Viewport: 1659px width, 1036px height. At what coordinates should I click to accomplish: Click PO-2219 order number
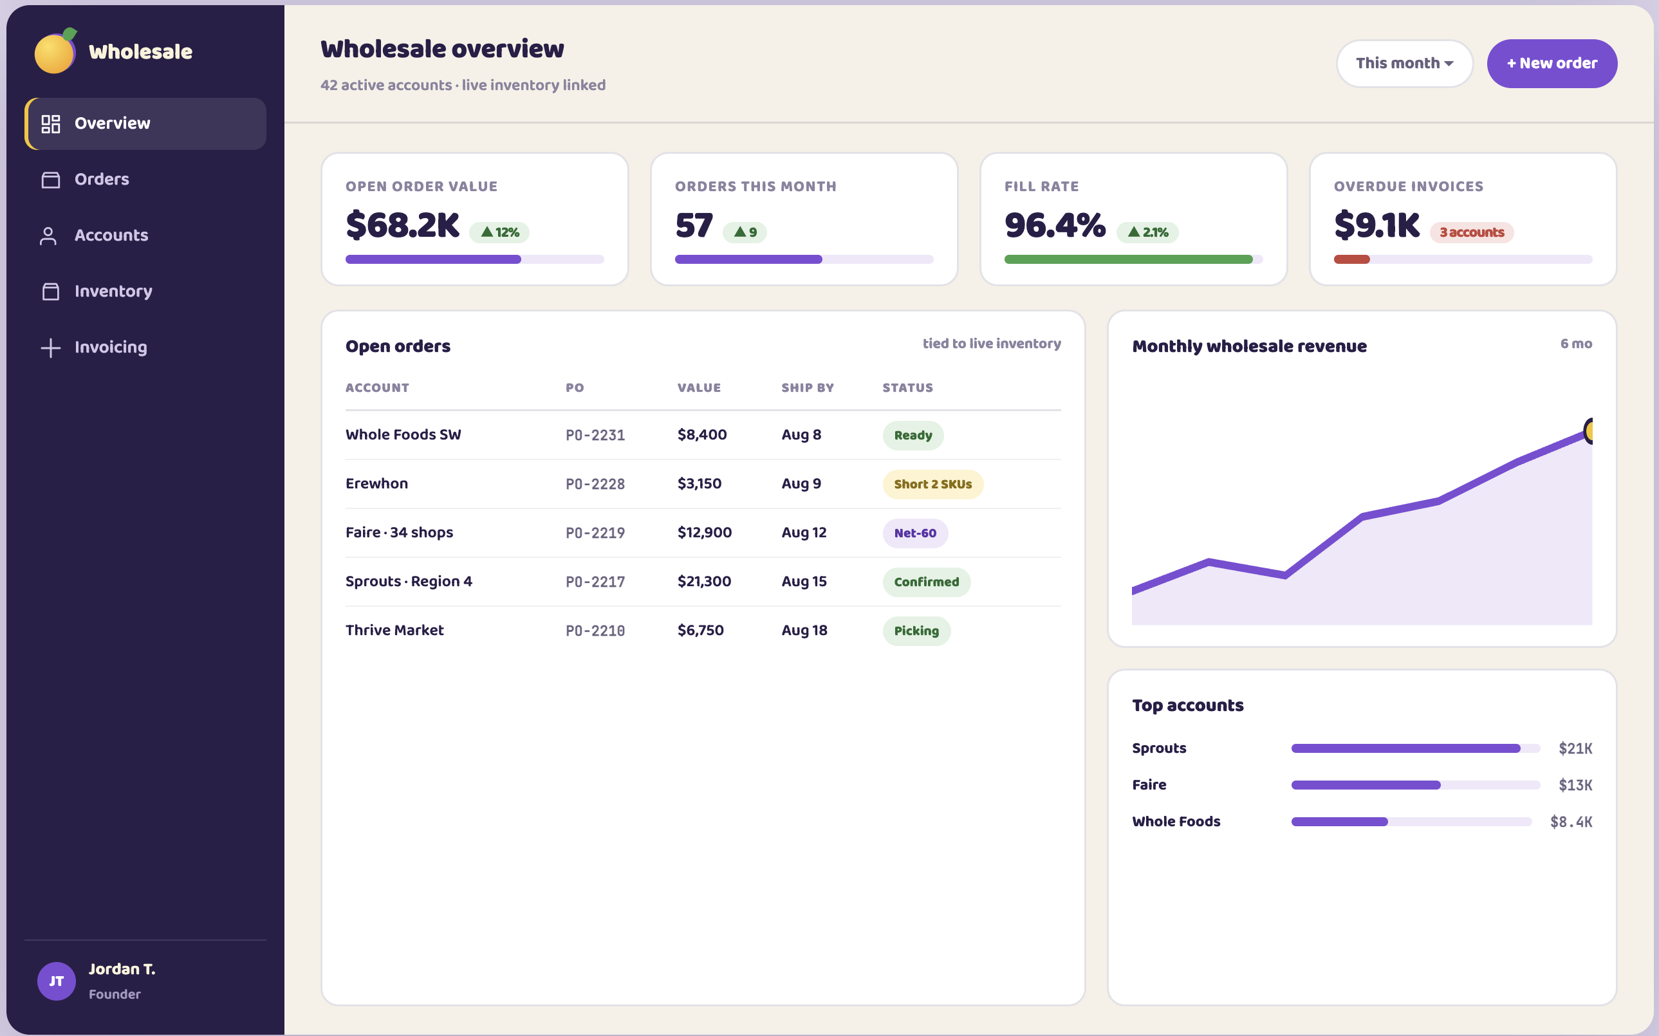tap(595, 532)
